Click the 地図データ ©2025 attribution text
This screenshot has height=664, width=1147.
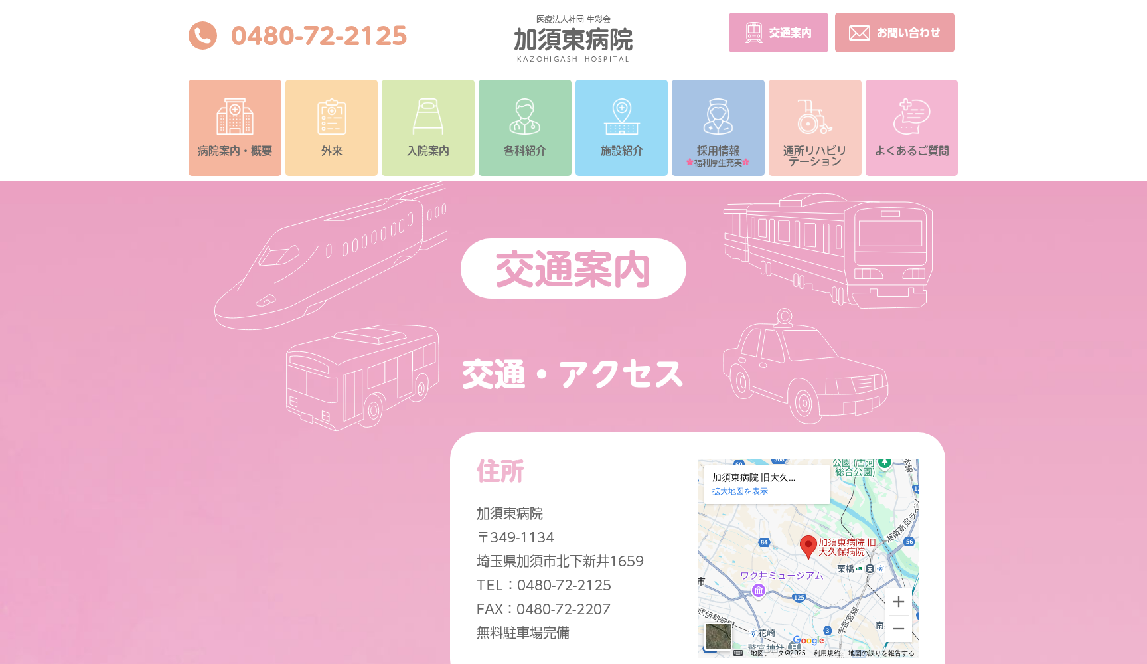tap(778, 653)
